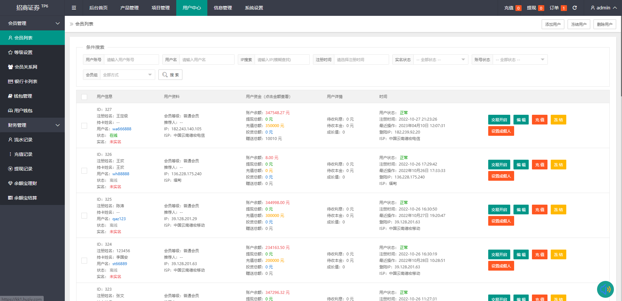Open username link wa666888

[x=122, y=129]
